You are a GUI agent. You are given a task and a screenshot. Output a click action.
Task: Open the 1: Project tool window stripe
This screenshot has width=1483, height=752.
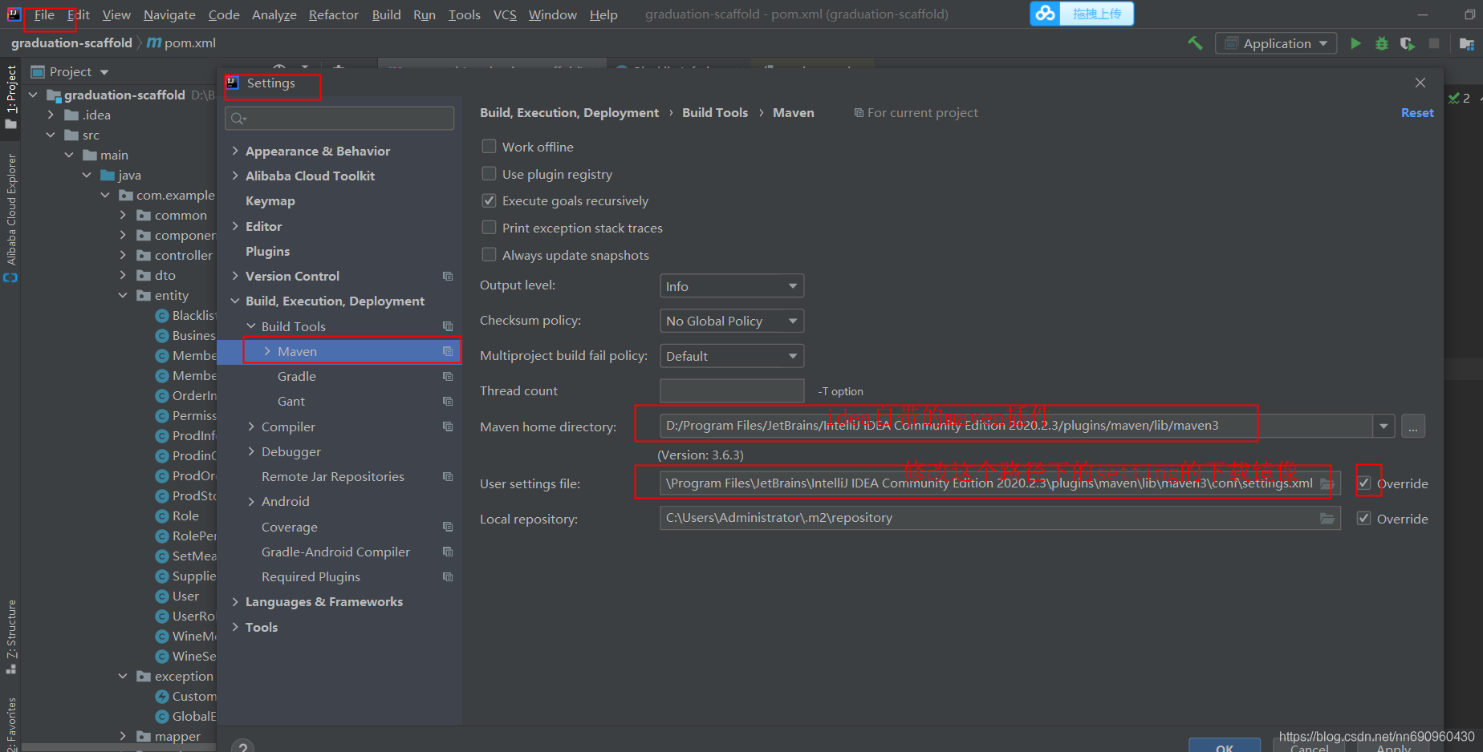(11, 97)
